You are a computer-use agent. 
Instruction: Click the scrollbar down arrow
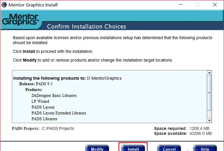pos(209,120)
